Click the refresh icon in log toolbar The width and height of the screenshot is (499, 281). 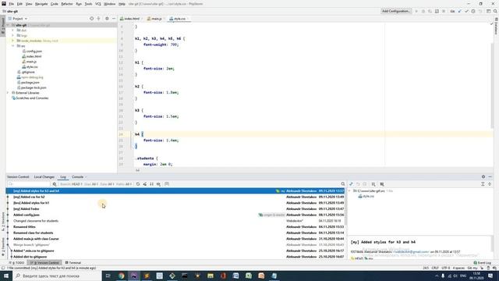pyautogui.click(x=138, y=184)
